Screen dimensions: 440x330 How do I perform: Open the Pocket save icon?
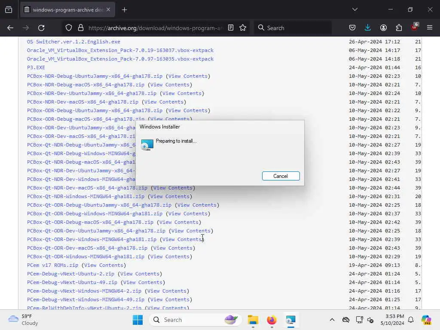352,28
